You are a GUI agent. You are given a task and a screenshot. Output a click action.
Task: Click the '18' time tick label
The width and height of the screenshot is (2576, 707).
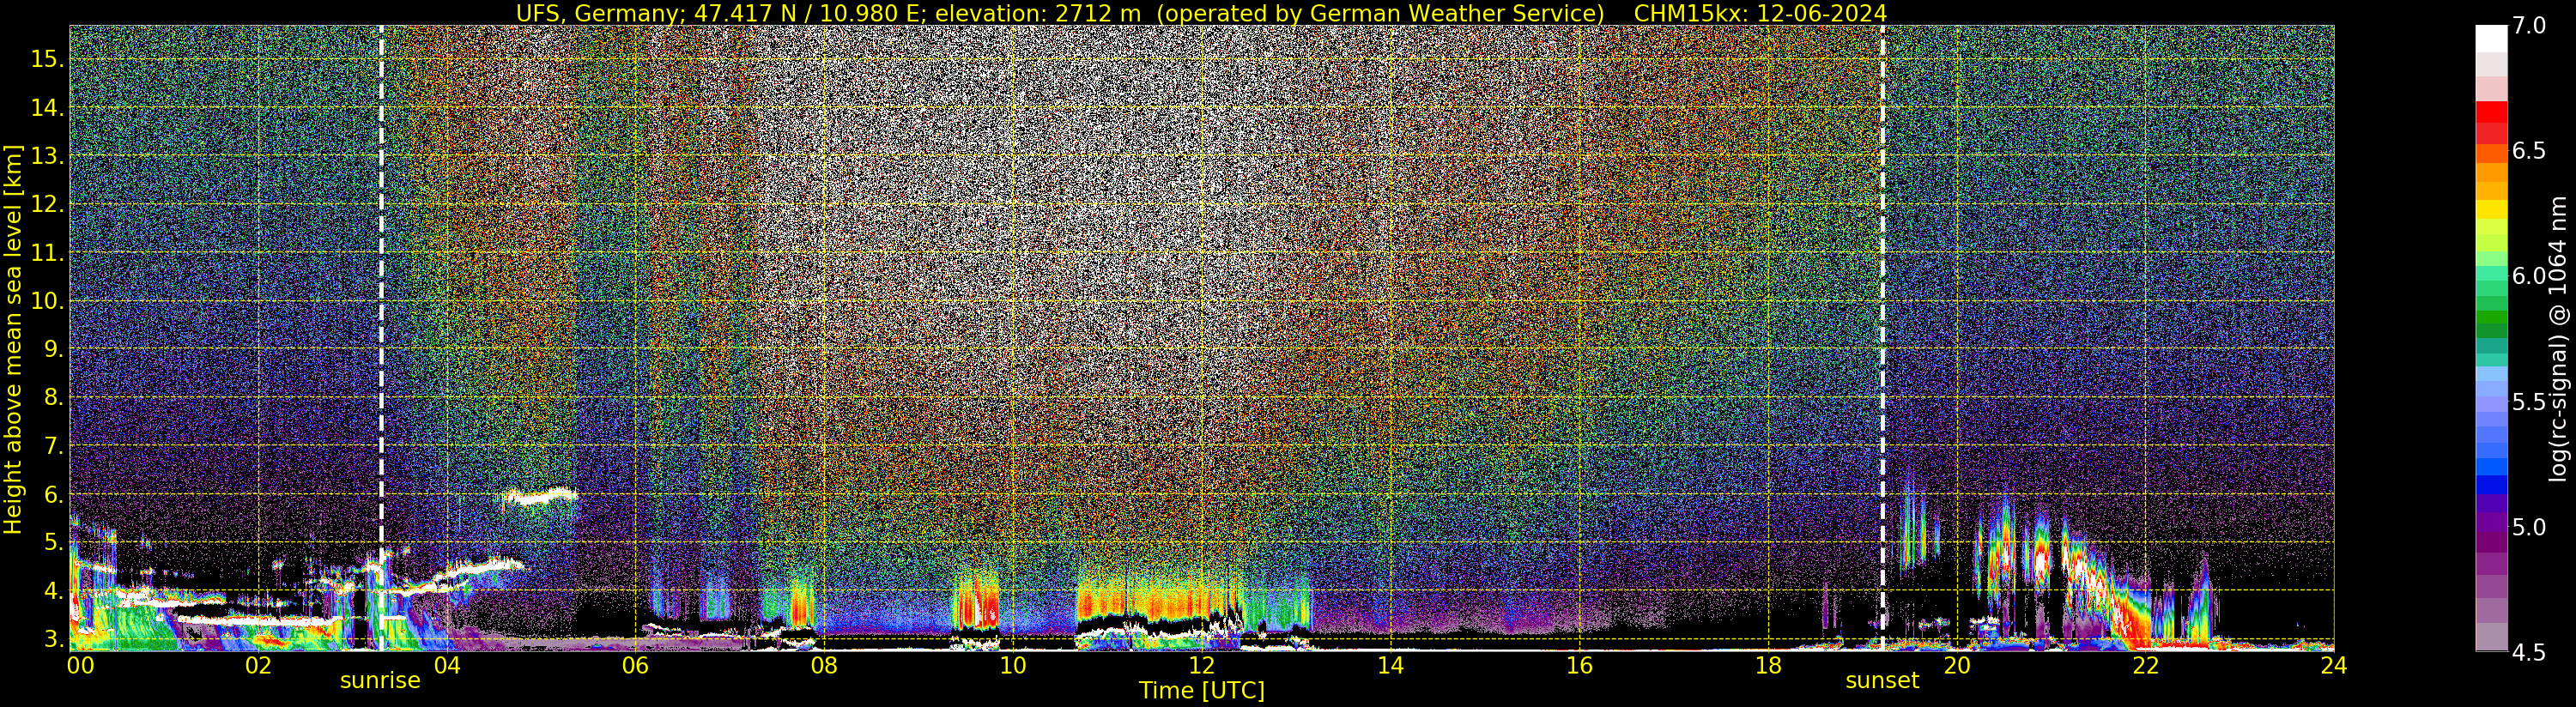(x=1768, y=666)
